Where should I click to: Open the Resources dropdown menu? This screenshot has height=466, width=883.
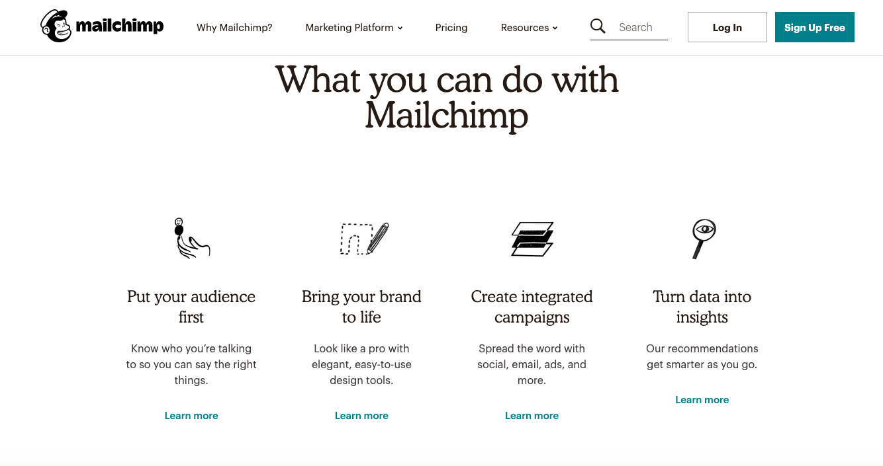[x=529, y=28]
